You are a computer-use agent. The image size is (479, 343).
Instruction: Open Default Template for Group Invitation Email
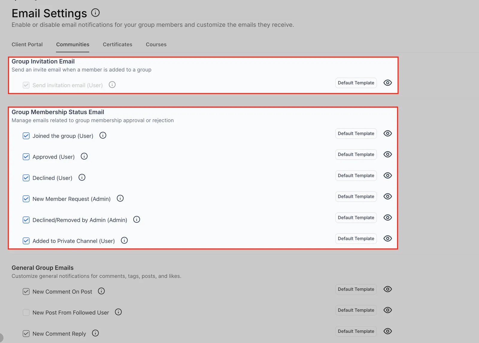click(x=356, y=83)
